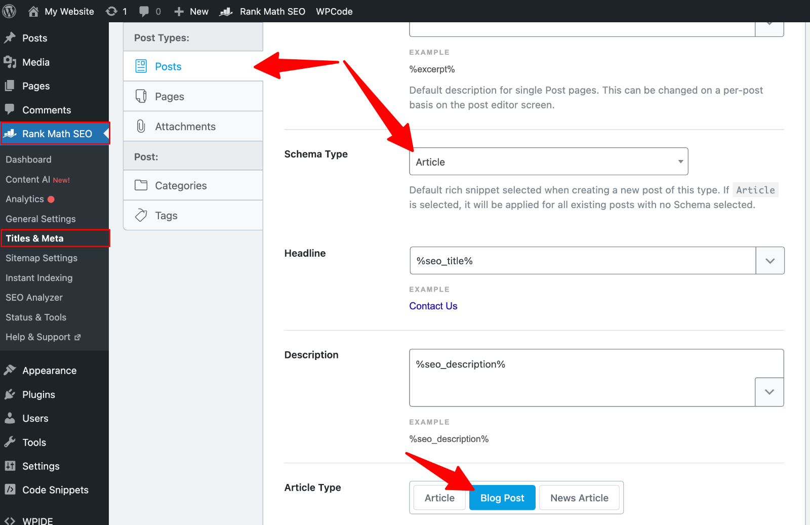Click the Appearance paintbrush icon
The height and width of the screenshot is (525, 810).
click(x=10, y=371)
